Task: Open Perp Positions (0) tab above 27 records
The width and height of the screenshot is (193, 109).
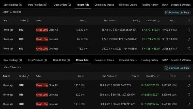Action: 38,5
